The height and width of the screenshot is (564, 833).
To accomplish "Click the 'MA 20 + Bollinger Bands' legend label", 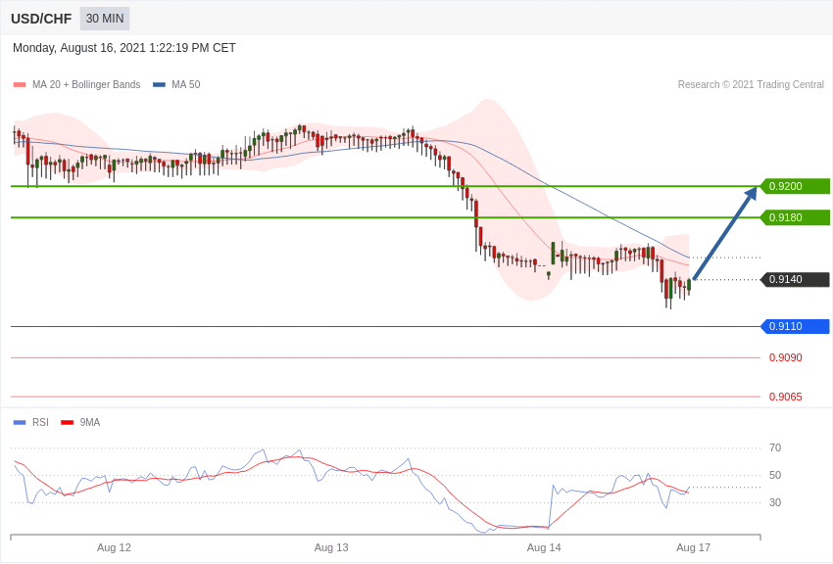I will point(86,85).
